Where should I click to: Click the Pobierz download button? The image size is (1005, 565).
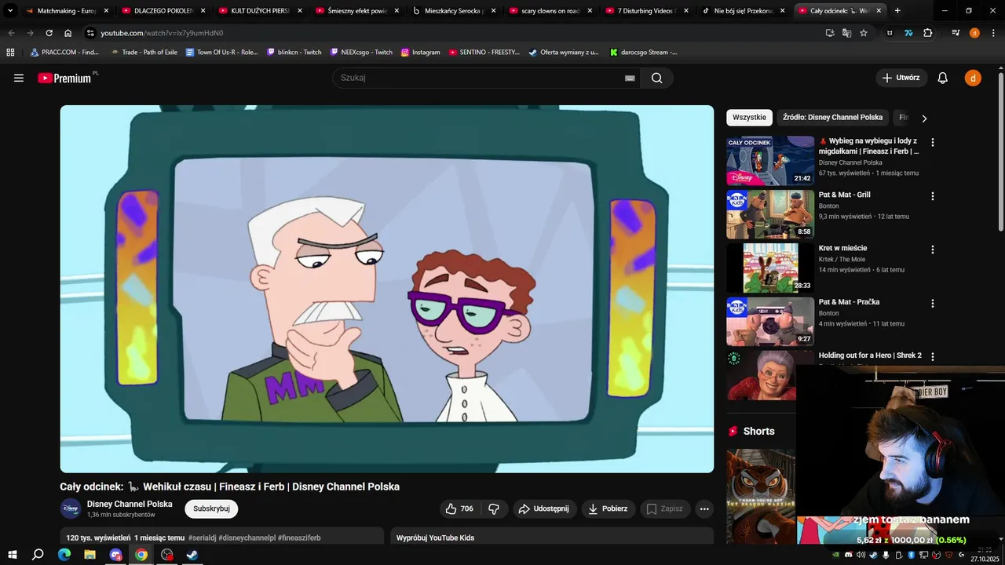pyautogui.click(x=608, y=508)
